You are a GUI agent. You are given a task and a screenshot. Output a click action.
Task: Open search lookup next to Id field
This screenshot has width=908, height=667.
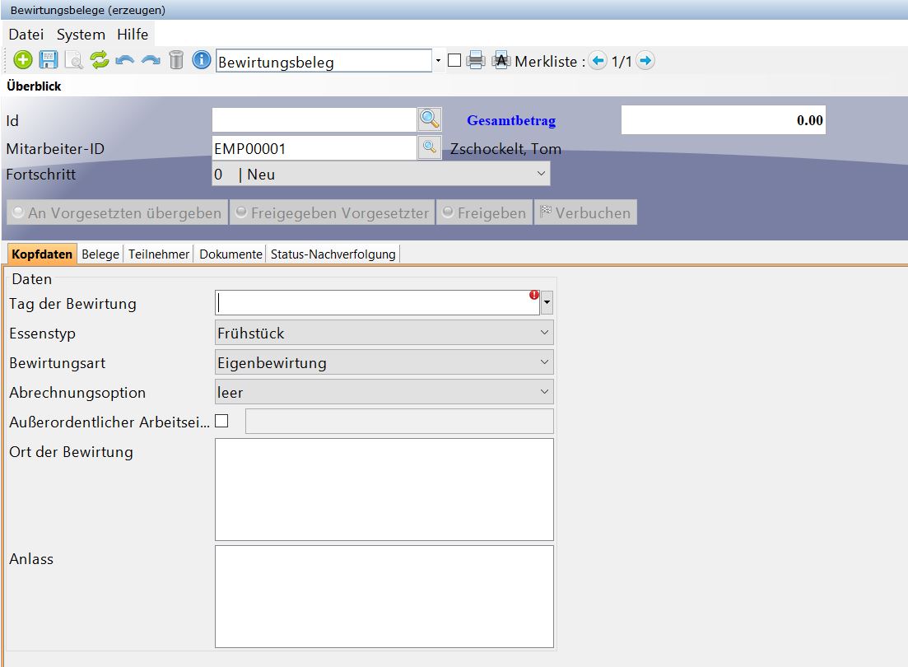point(430,120)
